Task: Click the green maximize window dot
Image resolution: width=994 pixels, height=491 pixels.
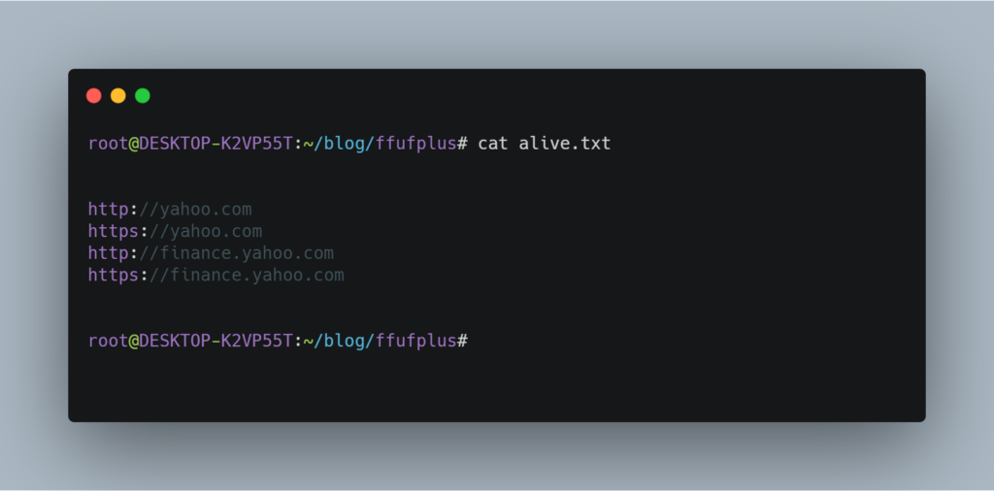Action: (x=143, y=96)
